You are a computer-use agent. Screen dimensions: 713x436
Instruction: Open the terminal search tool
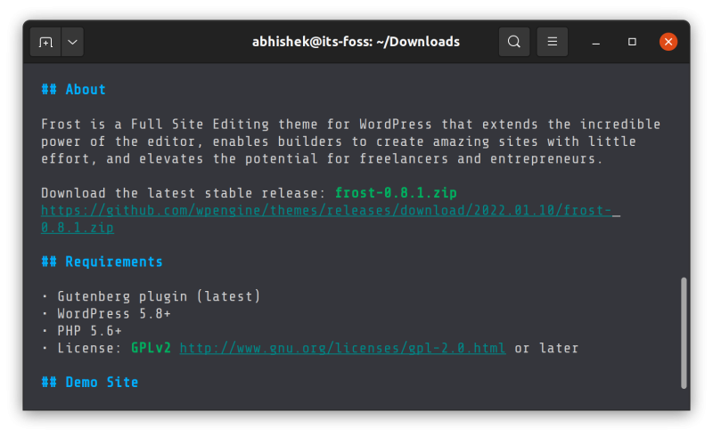tap(514, 42)
